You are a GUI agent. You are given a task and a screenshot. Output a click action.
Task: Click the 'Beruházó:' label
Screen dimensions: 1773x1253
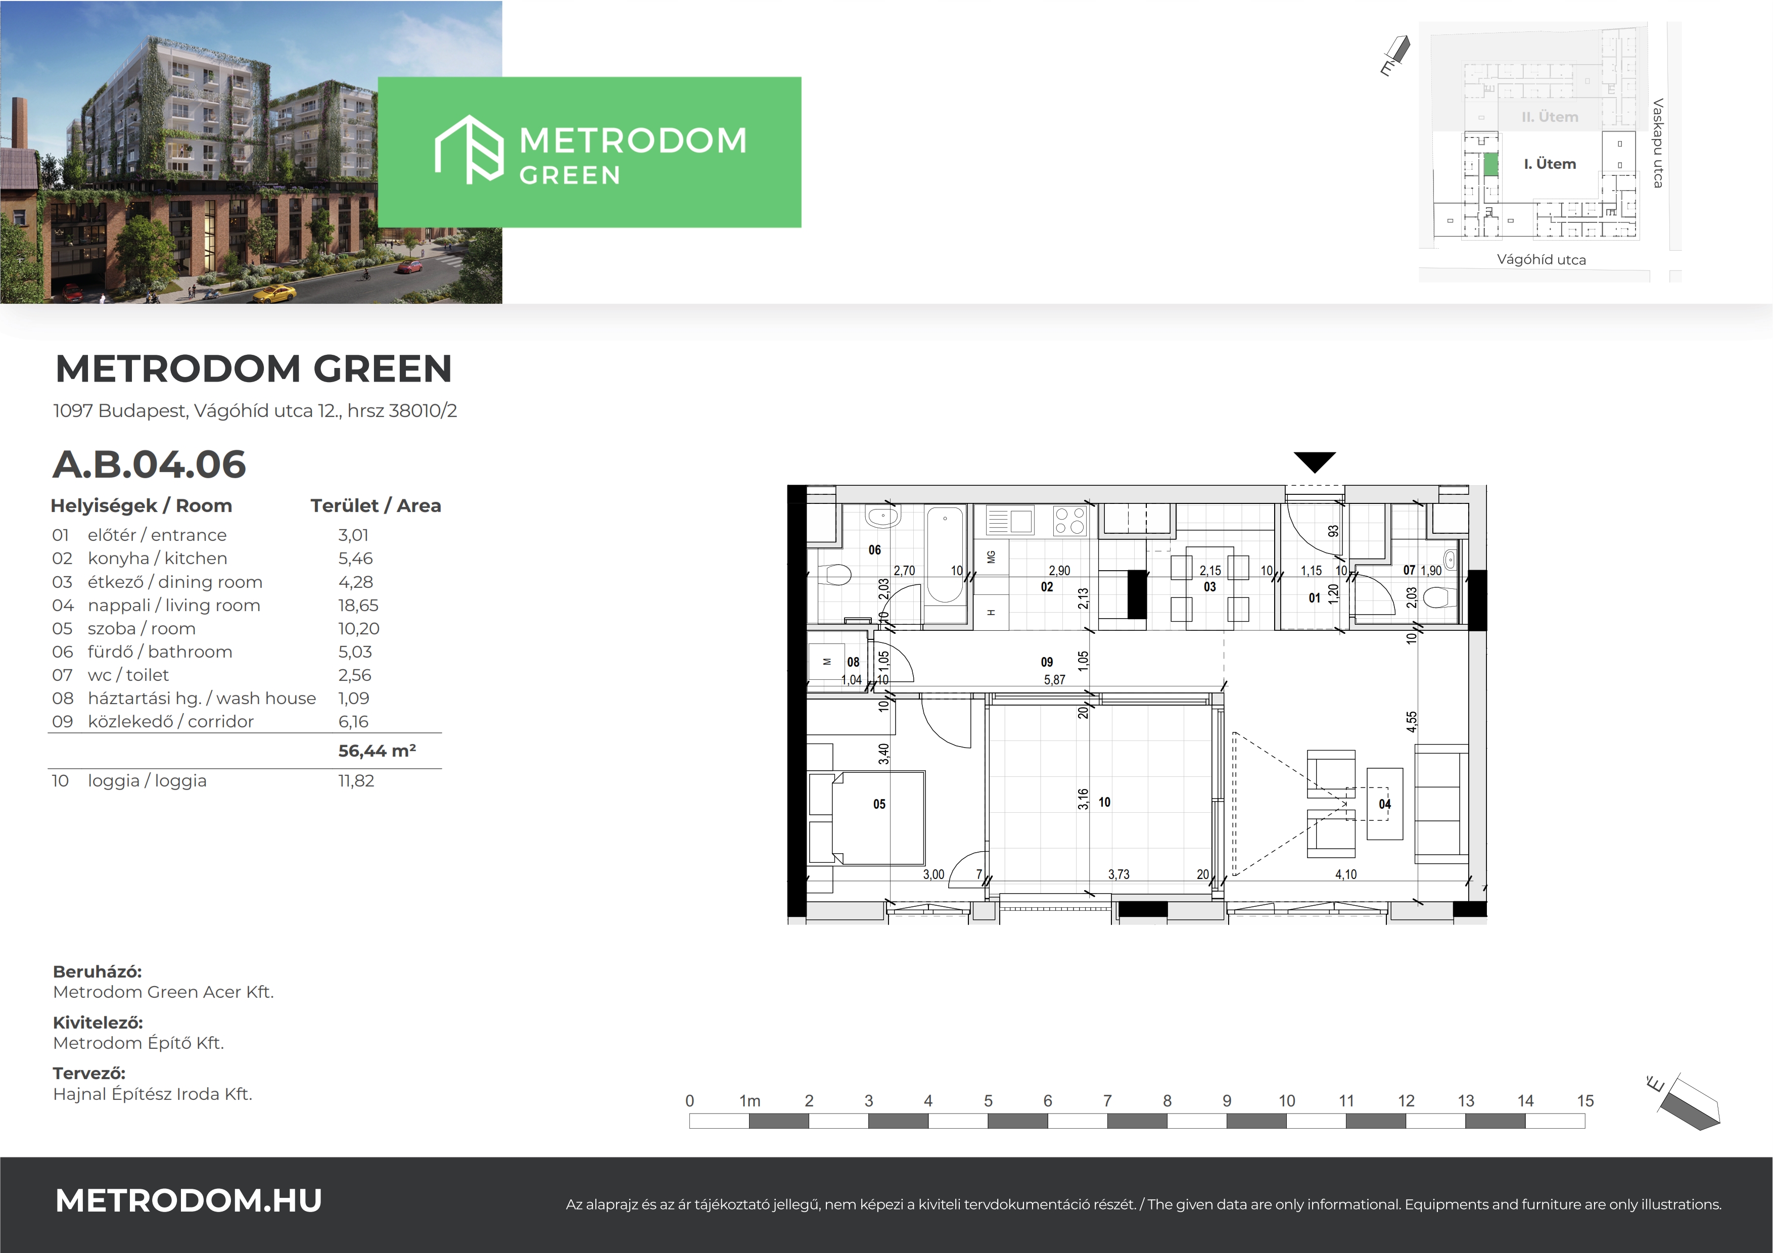click(98, 972)
